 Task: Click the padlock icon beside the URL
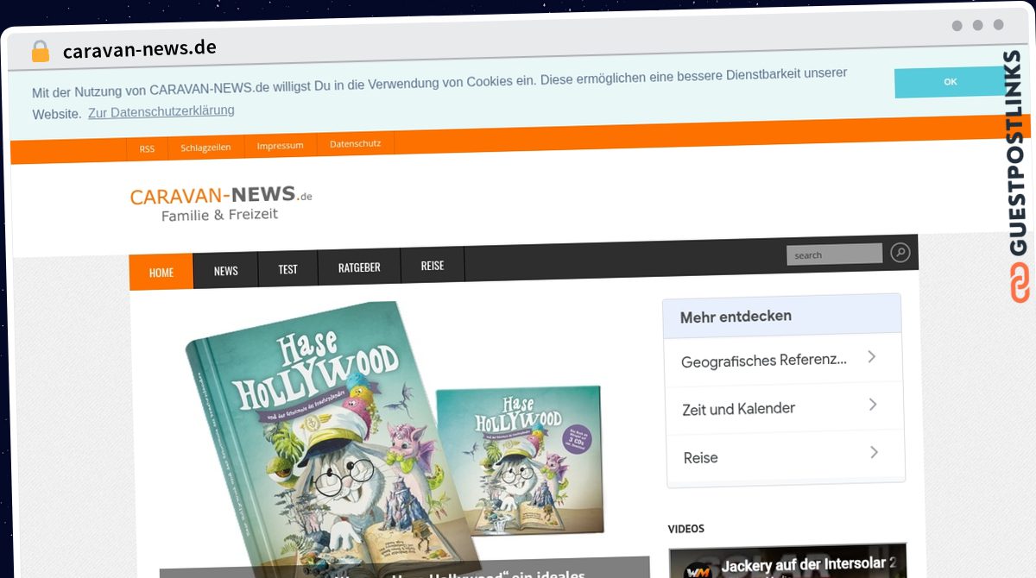tap(41, 51)
